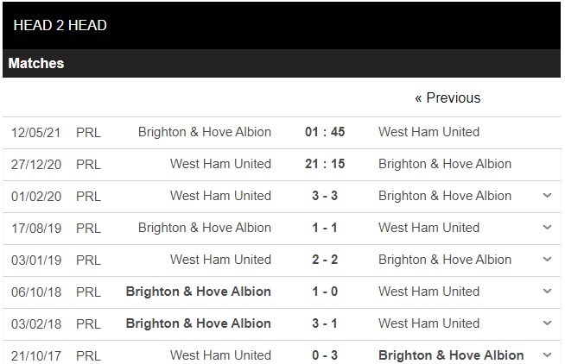Expand the 17/08/19 match details chevron
Viewport: 565px width, 364px height.
547,228
